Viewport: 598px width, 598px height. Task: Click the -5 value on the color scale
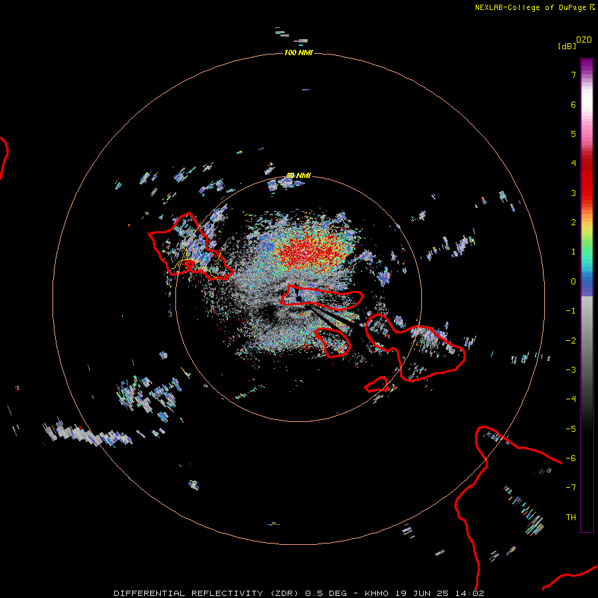pos(571,429)
